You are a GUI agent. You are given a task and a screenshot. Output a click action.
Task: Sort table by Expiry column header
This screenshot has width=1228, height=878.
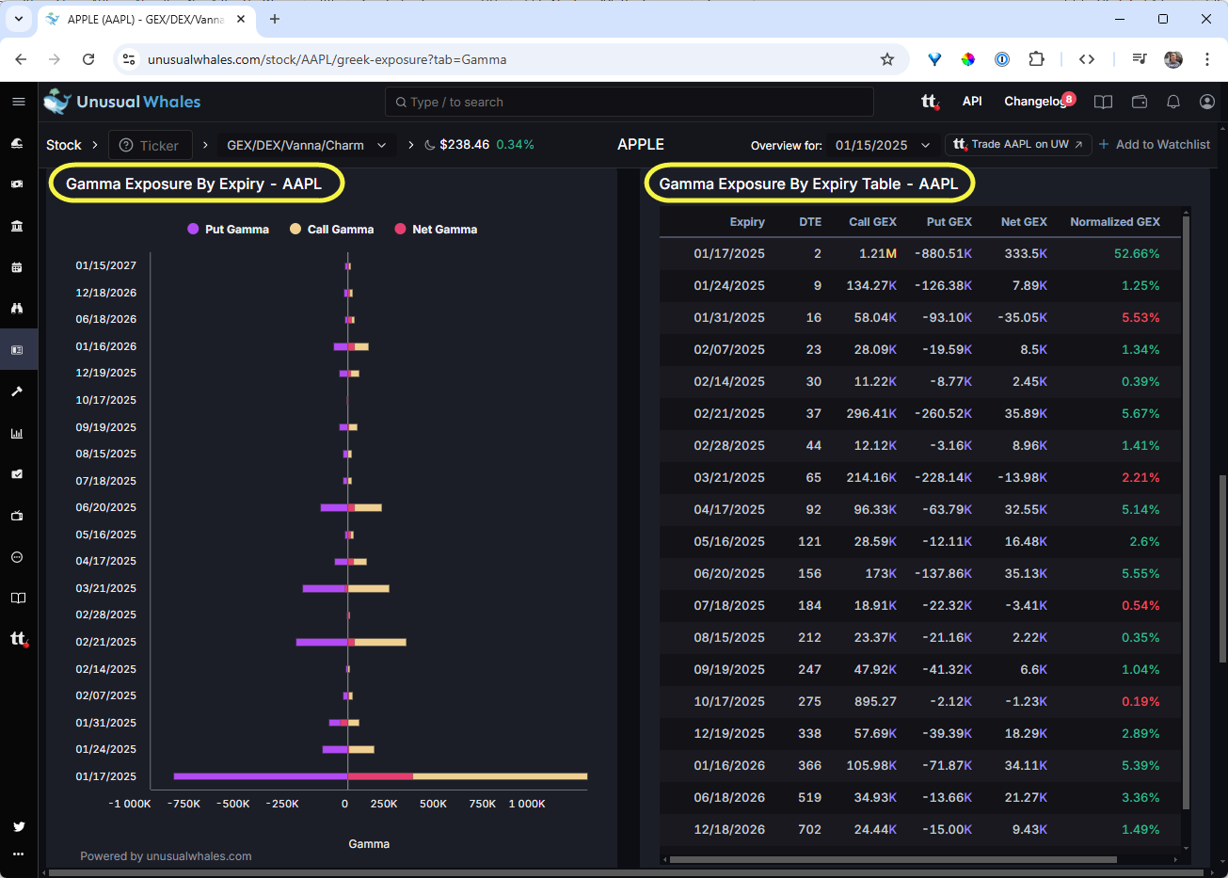coord(747,222)
